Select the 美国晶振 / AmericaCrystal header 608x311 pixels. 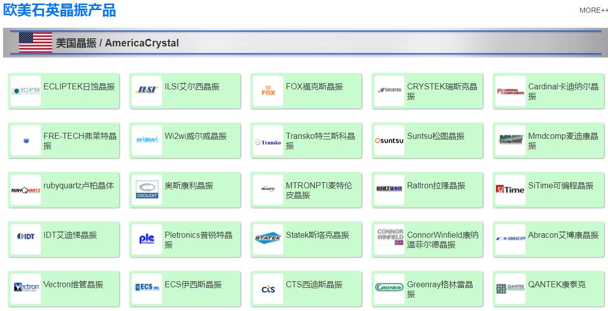117,43
